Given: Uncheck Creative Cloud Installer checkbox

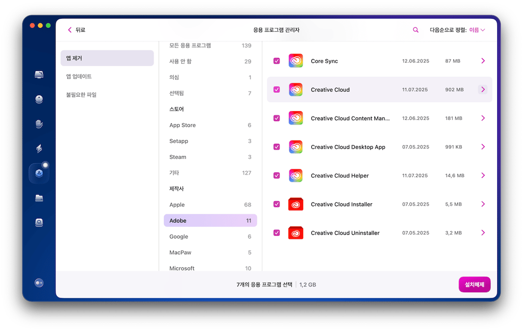Looking at the screenshot, I should click(277, 204).
